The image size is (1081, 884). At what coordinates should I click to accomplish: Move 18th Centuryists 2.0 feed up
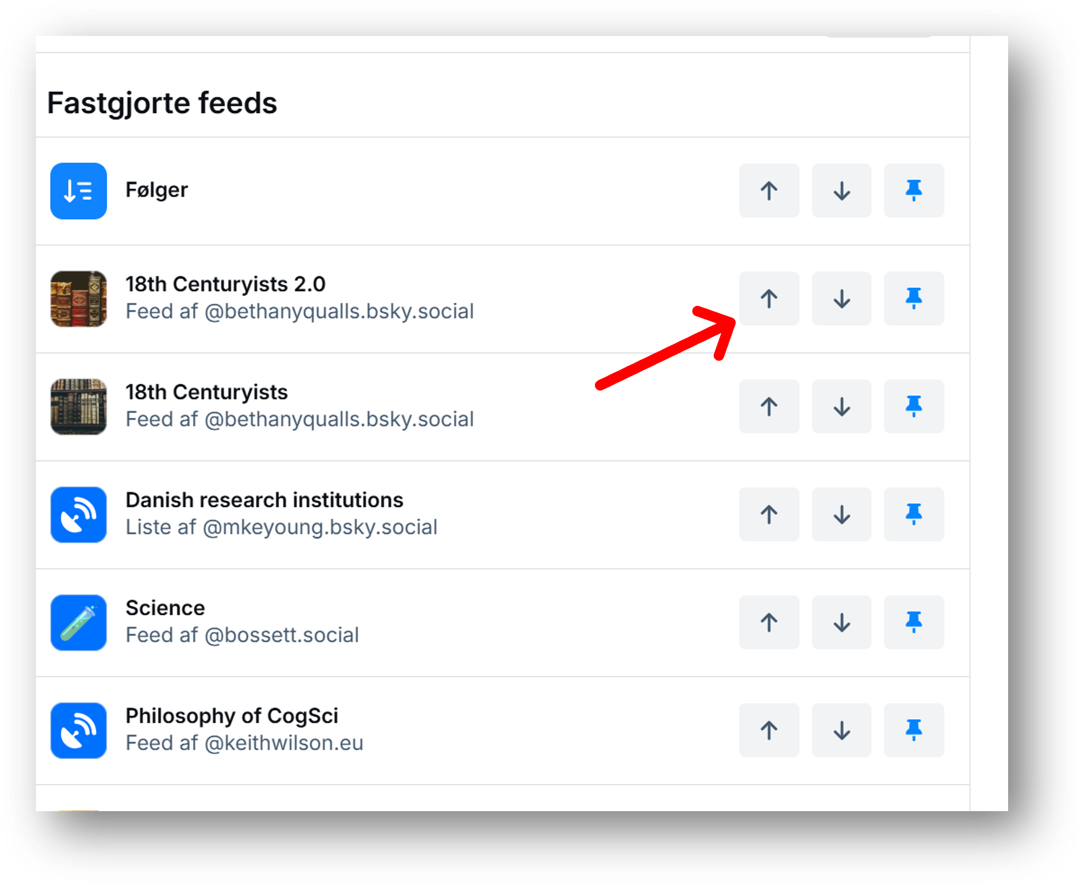[768, 299]
